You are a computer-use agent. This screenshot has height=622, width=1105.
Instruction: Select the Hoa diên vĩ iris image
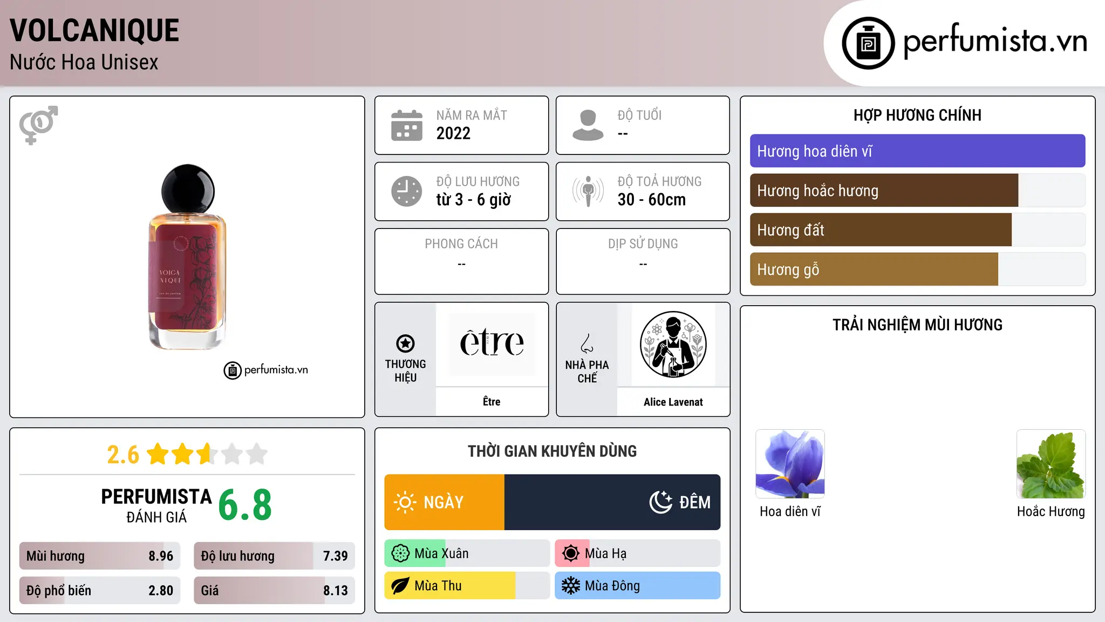[790, 464]
